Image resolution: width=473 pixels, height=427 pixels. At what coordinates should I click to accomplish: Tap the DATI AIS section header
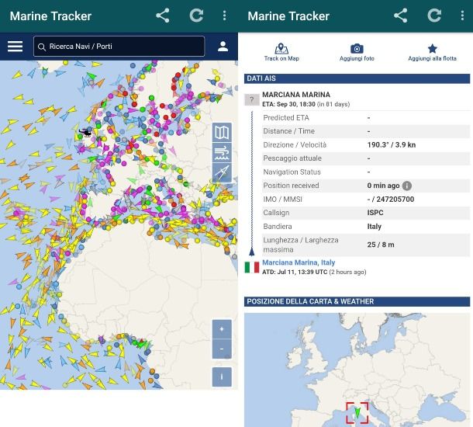(x=357, y=78)
